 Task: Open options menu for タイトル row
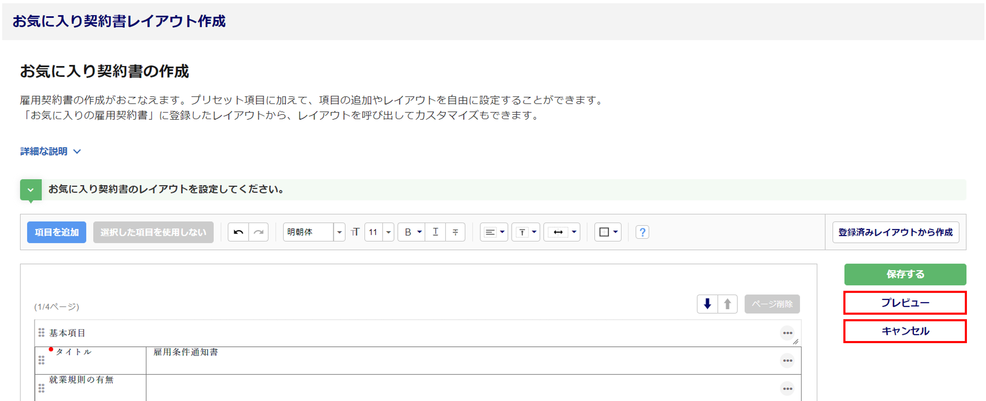click(787, 360)
